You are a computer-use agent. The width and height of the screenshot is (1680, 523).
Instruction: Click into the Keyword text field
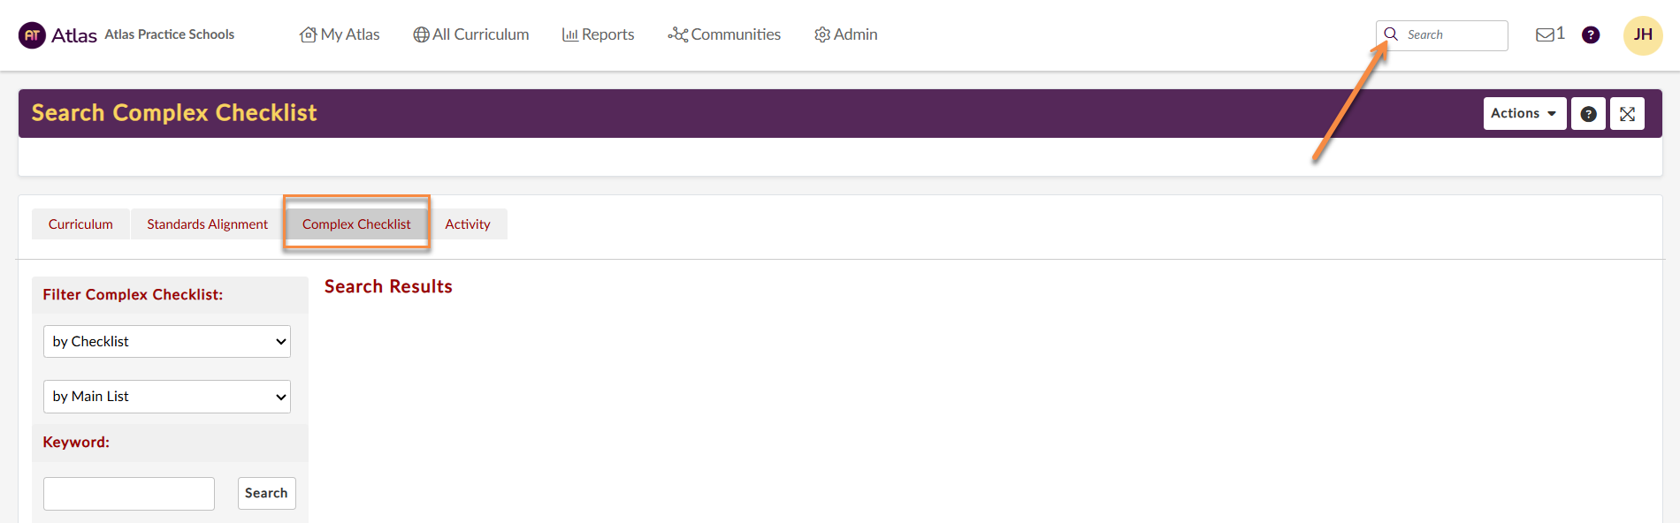point(129,494)
